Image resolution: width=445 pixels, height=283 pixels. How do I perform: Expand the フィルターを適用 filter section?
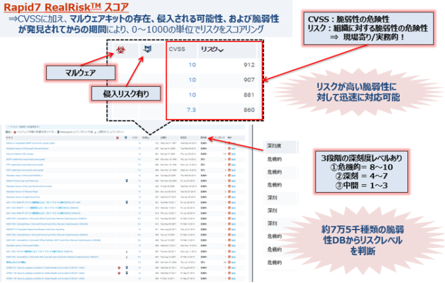point(24,127)
